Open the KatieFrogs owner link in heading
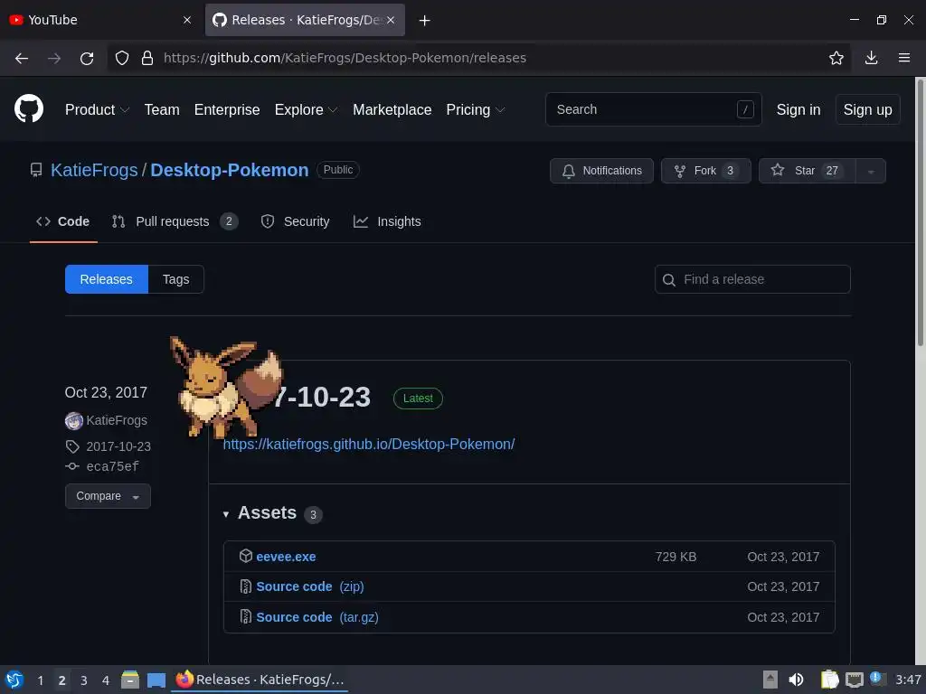Image resolution: width=926 pixels, height=694 pixels. 94,170
